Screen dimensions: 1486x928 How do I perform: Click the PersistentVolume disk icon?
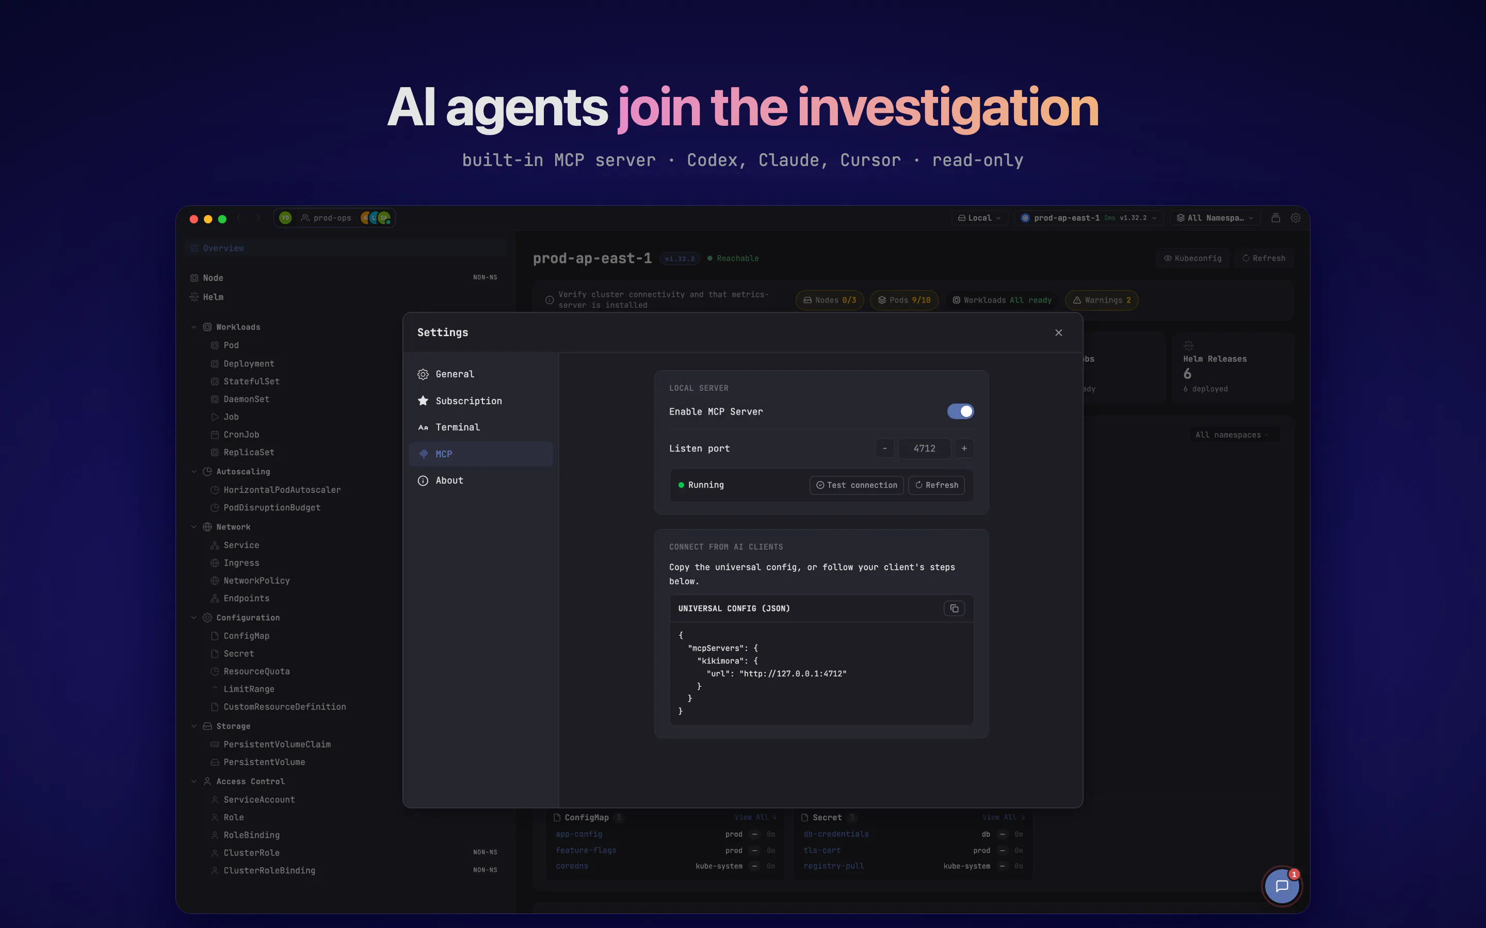click(215, 763)
